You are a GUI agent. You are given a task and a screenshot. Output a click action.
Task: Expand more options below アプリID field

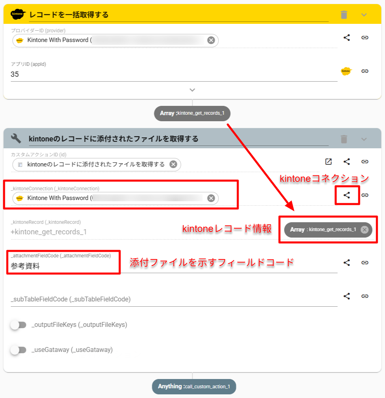pyautogui.click(x=192, y=90)
